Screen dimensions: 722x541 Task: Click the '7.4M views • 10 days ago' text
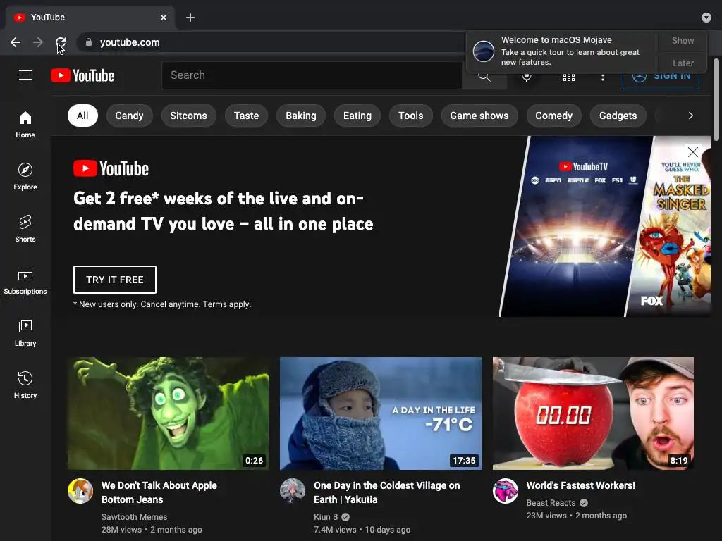point(362,530)
